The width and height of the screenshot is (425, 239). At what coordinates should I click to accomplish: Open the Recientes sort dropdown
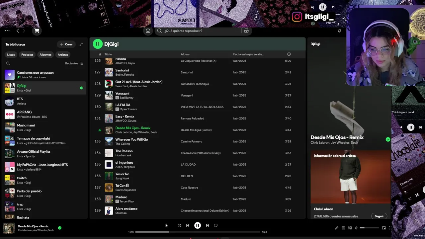click(74, 63)
